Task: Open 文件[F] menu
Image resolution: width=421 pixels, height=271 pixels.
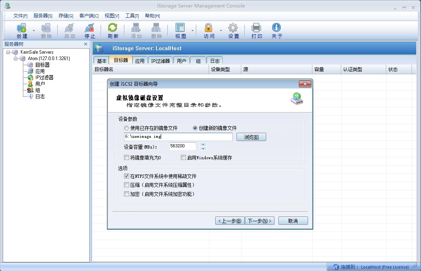Action: point(21,16)
